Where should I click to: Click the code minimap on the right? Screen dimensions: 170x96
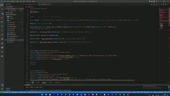(x=163, y=19)
